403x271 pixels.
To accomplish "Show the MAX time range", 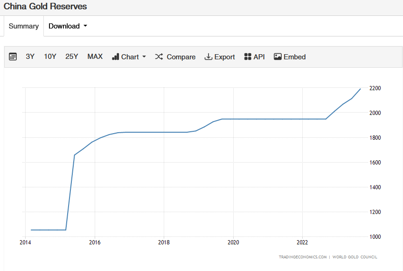I will (95, 57).
